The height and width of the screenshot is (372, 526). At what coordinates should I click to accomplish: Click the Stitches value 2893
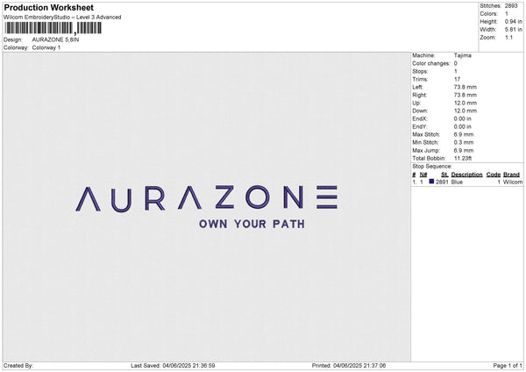click(511, 6)
